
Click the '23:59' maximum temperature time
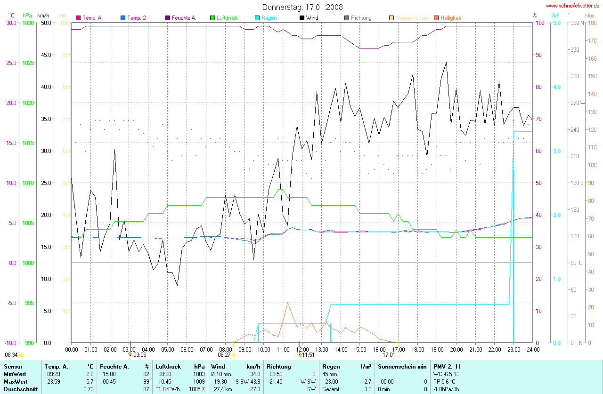(54, 382)
